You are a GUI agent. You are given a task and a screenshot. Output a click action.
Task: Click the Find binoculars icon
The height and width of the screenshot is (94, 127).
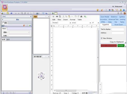click(x=81, y=16)
